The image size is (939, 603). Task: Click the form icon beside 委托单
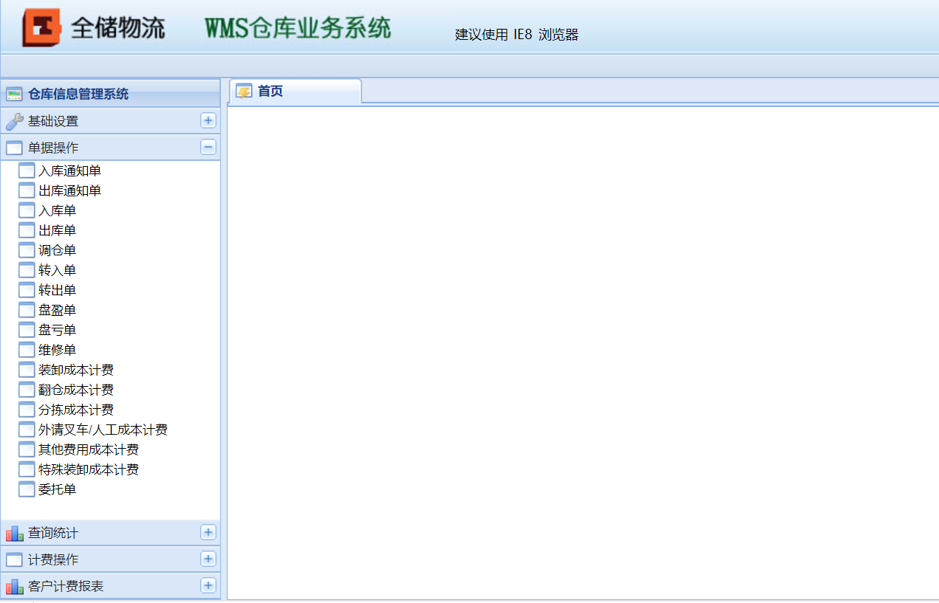click(26, 489)
